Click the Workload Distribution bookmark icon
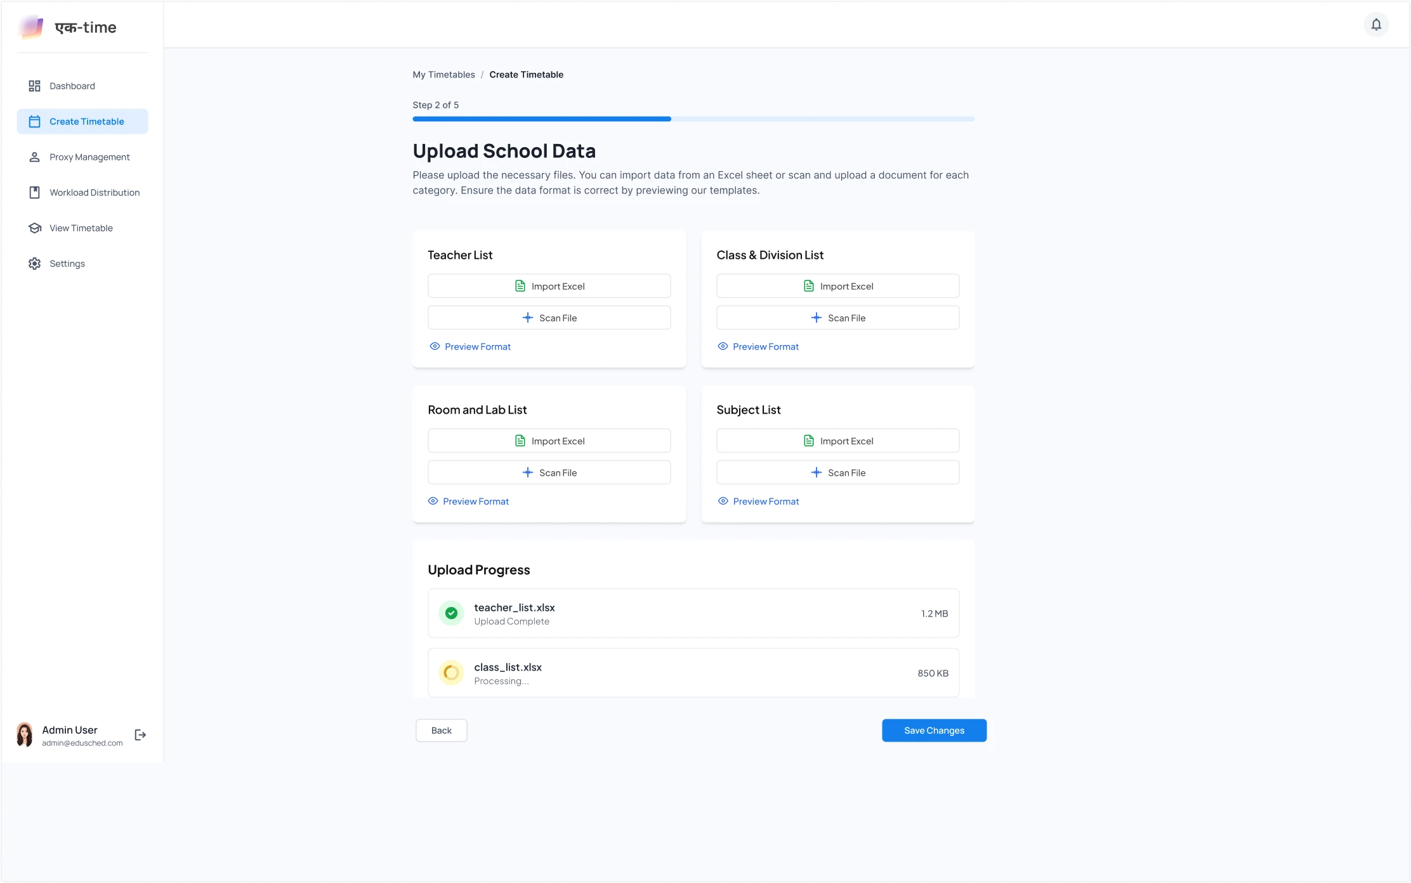 coord(34,192)
